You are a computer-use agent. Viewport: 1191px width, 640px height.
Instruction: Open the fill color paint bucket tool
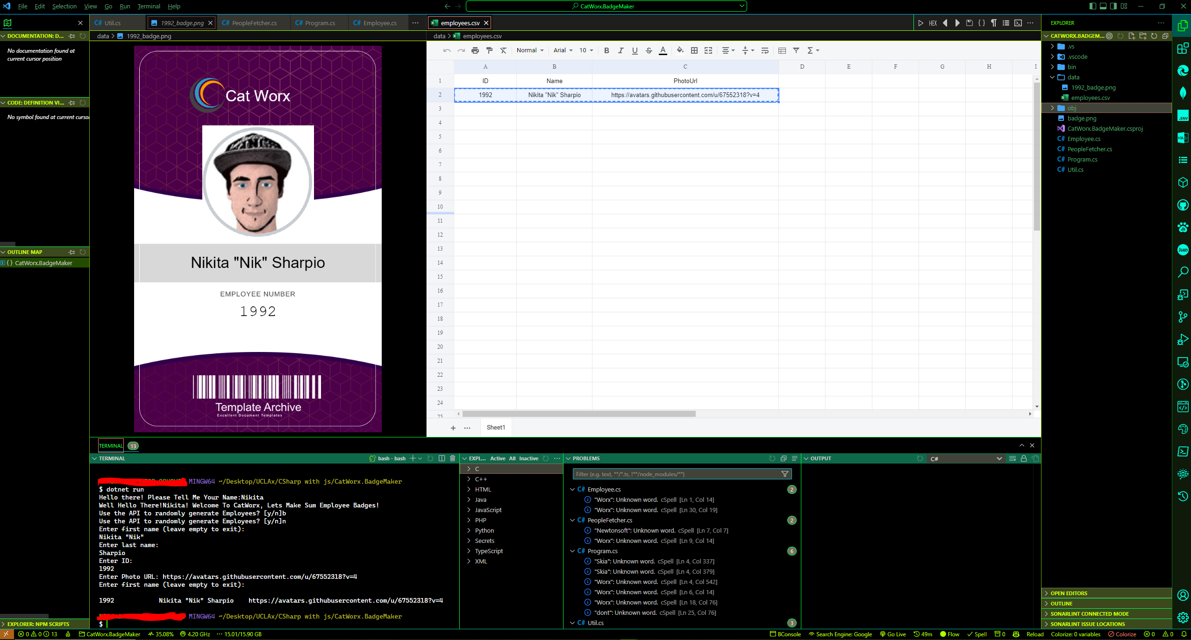tap(680, 50)
